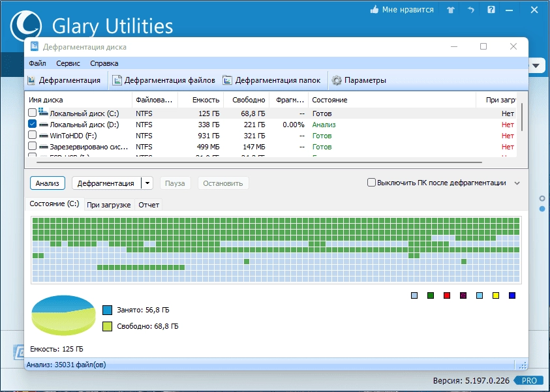Click the Анализ button
This screenshot has height=392, width=550.
tap(48, 183)
